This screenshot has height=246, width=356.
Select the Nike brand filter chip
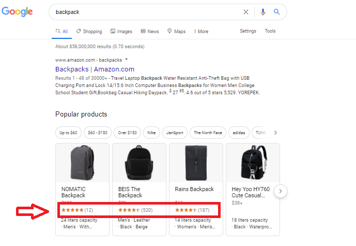click(151, 133)
